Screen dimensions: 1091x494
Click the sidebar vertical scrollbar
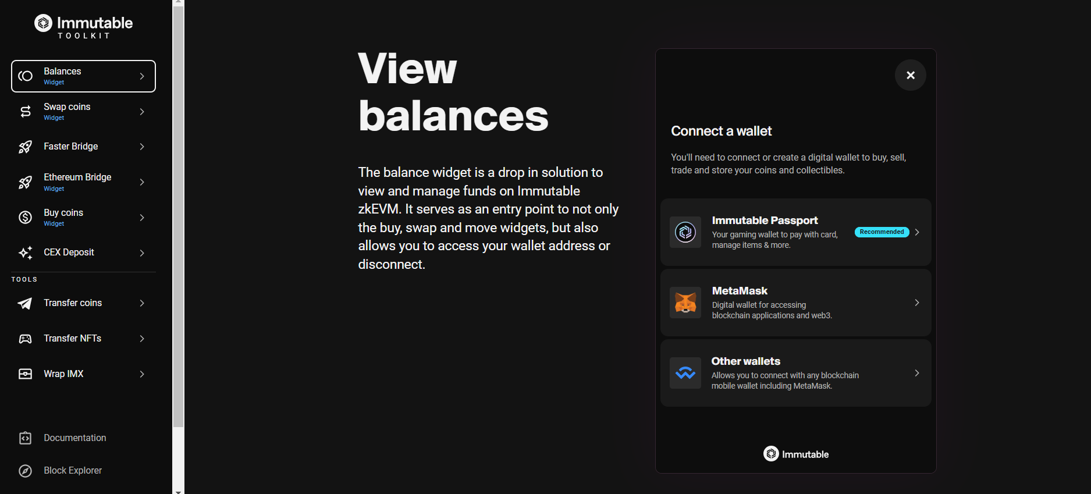178,216
